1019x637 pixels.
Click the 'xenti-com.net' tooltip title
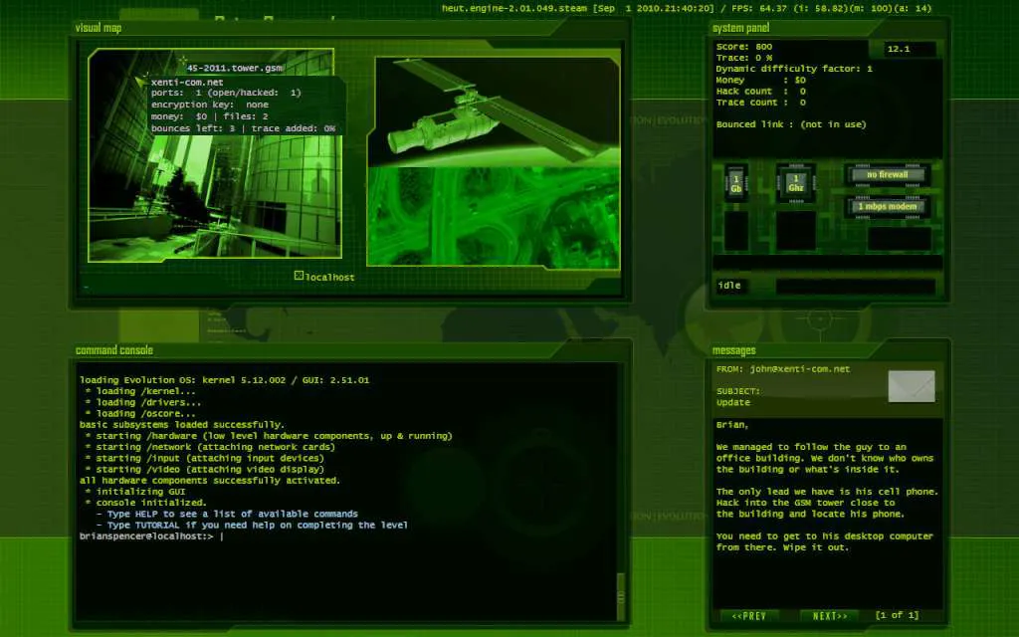point(187,83)
